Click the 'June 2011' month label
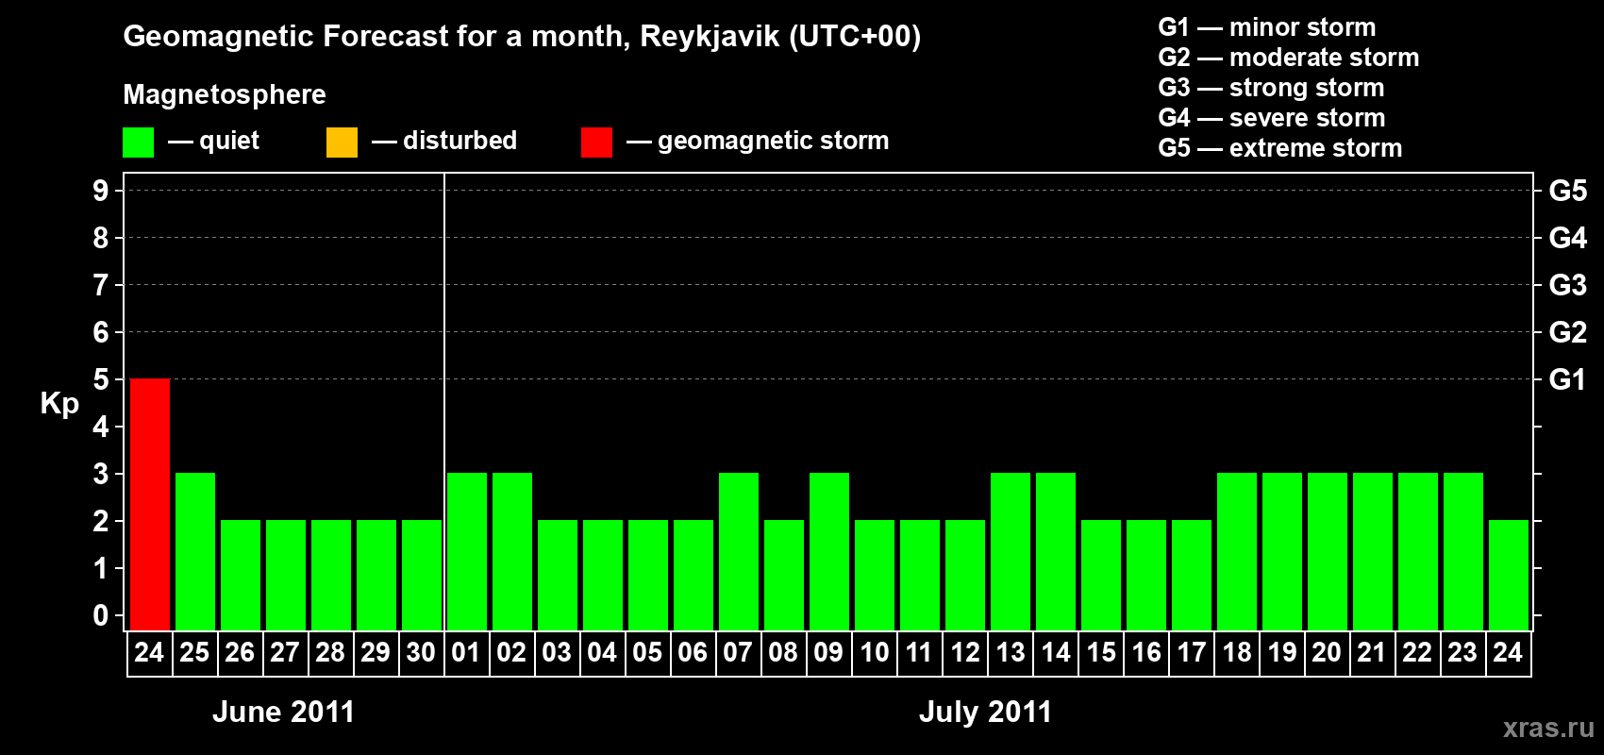 coord(283,712)
